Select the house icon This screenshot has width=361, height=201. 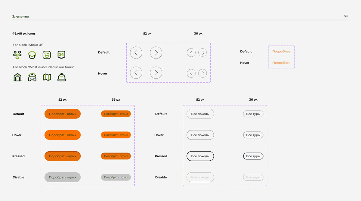click(x=17, y=77)
